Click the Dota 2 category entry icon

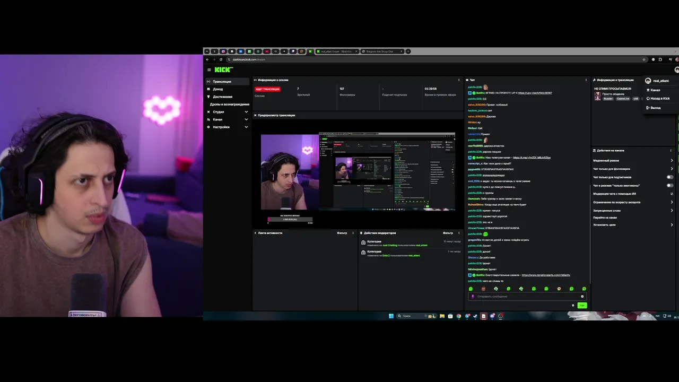363,253
